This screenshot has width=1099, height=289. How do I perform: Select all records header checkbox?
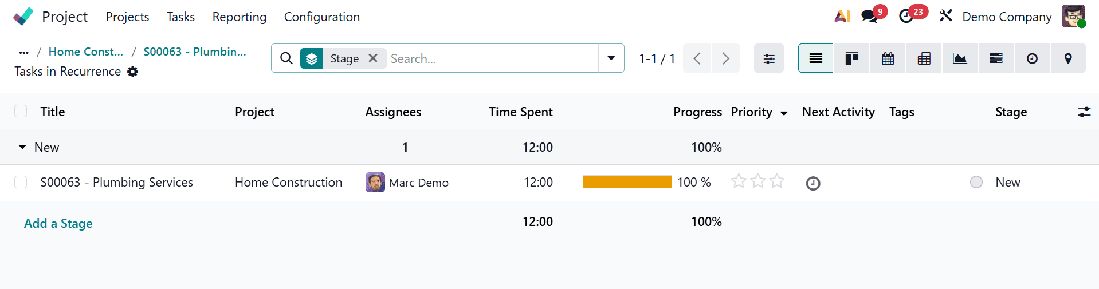pyautogui.click(x=21, y=111)
